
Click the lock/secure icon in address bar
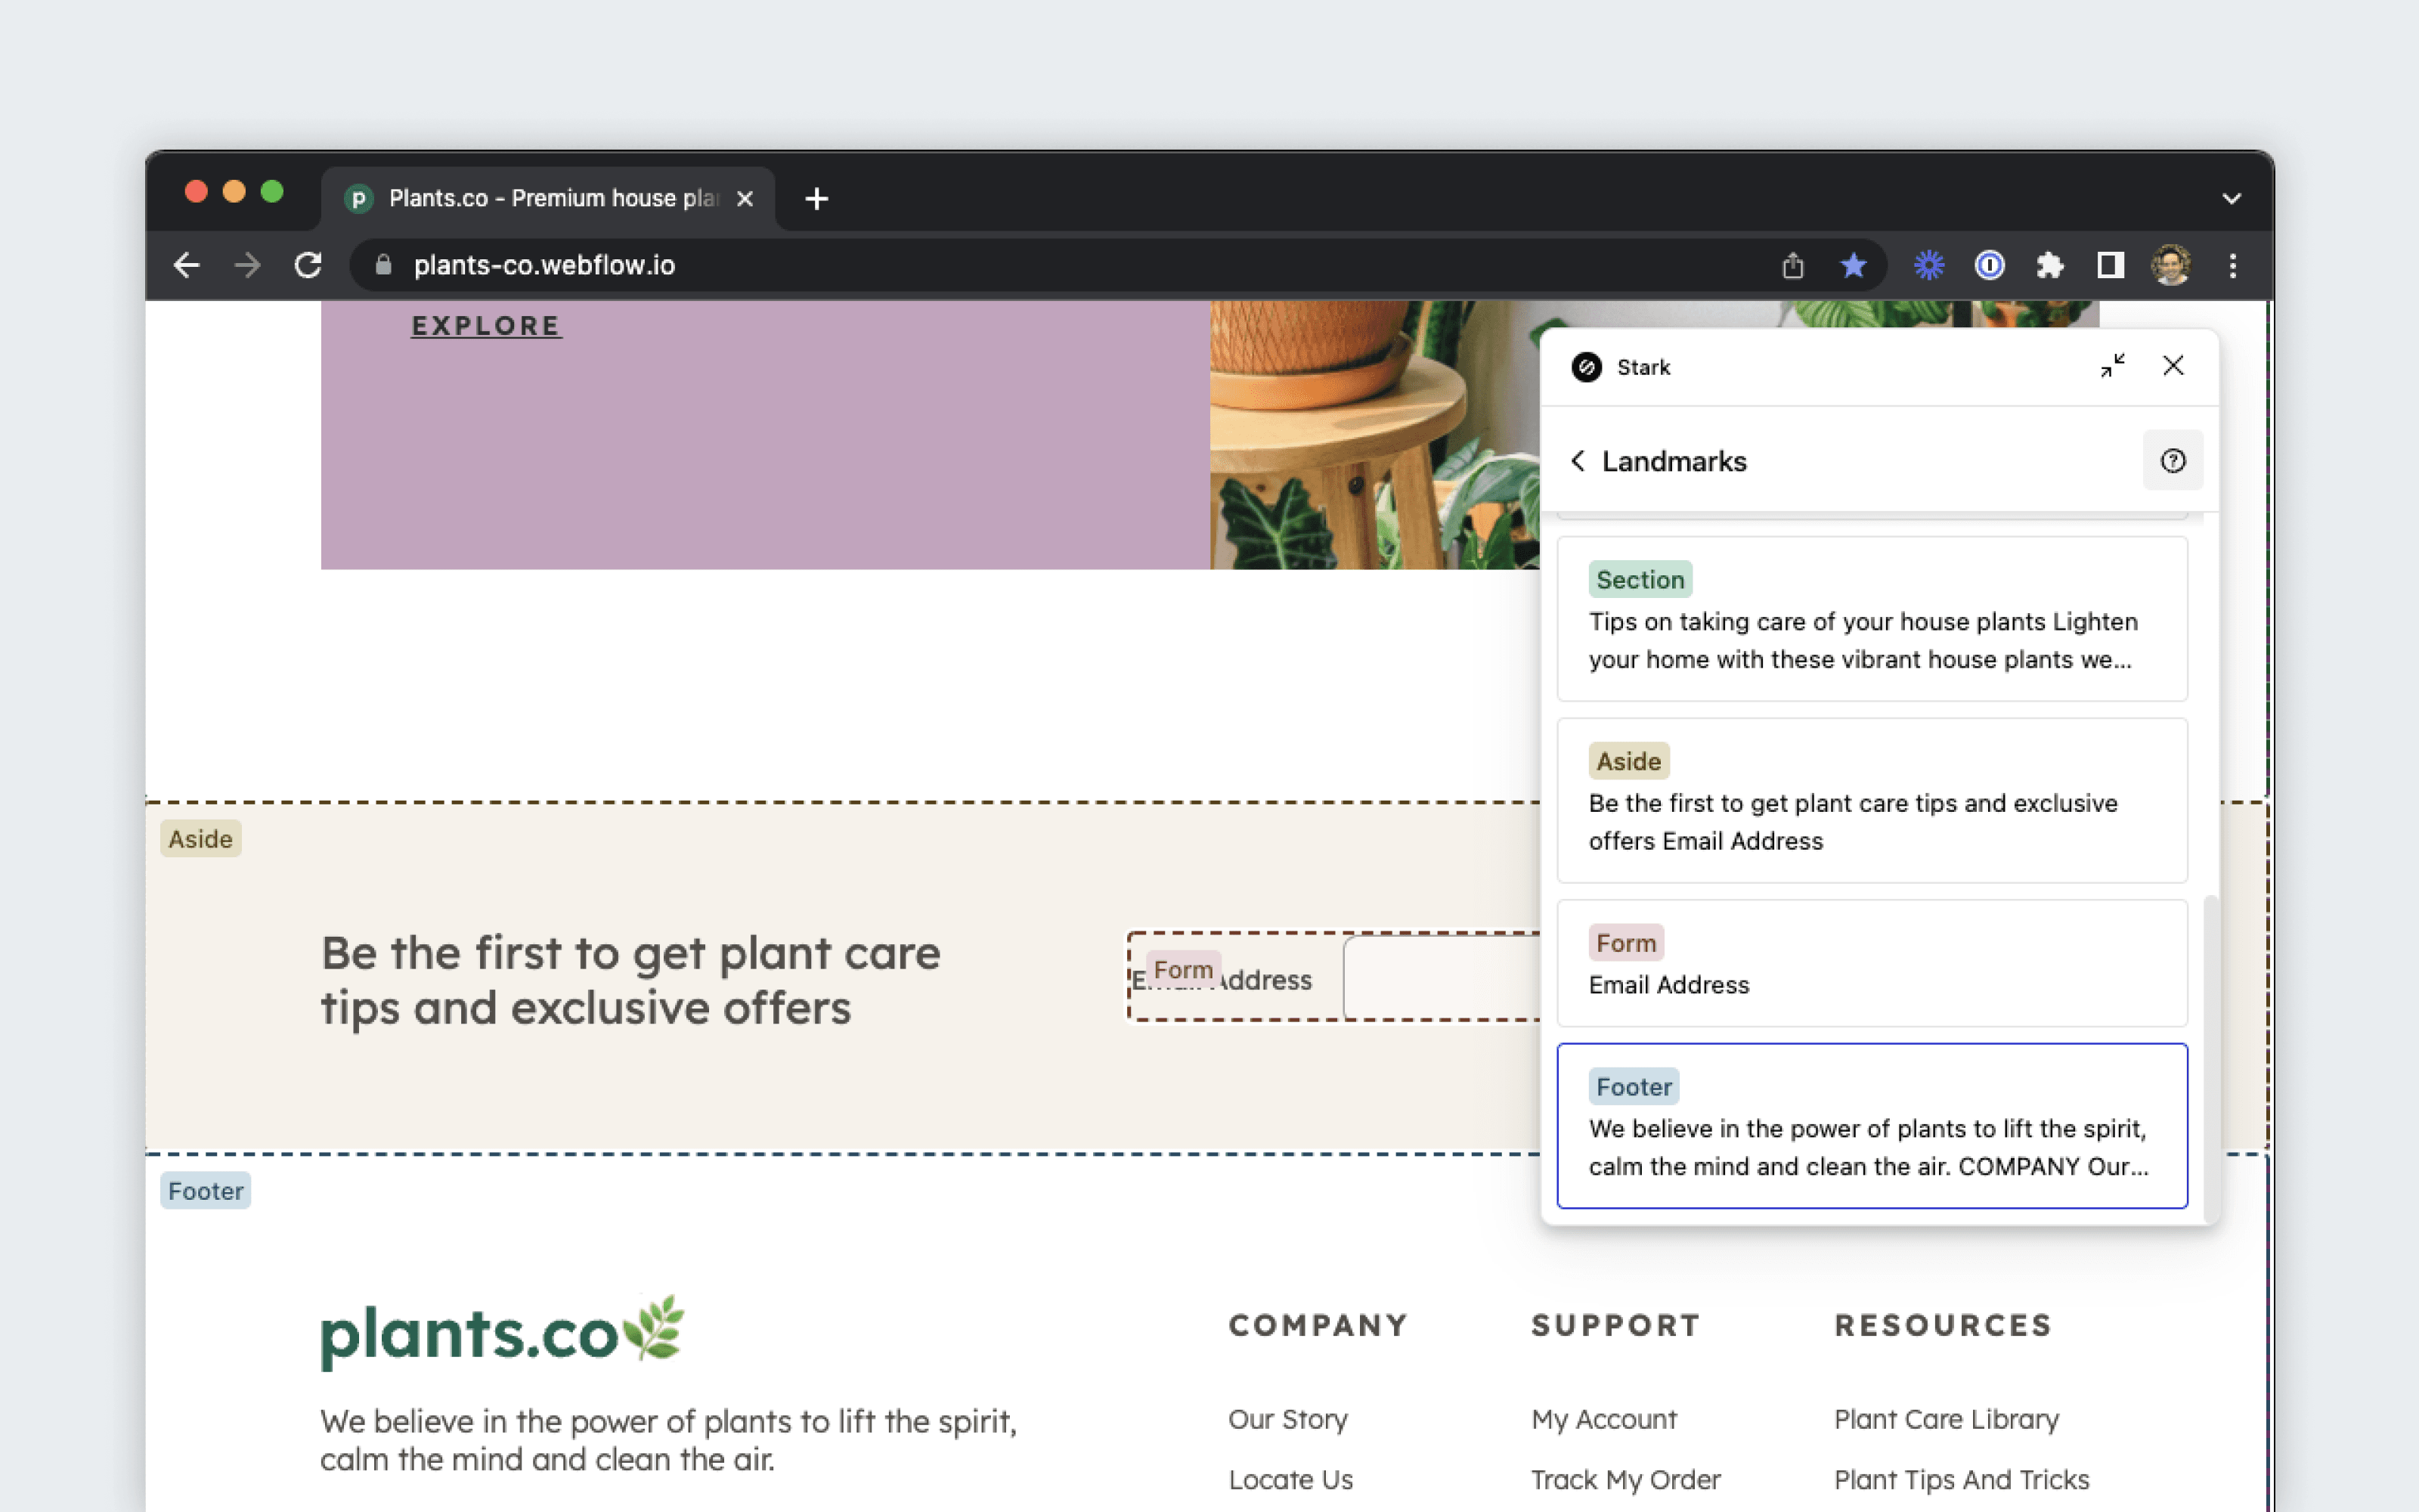tap(383, 265)
